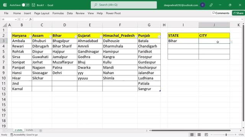
Task: Open the Formulas tab
Action: pyautogui.click(x=58, y=13)
